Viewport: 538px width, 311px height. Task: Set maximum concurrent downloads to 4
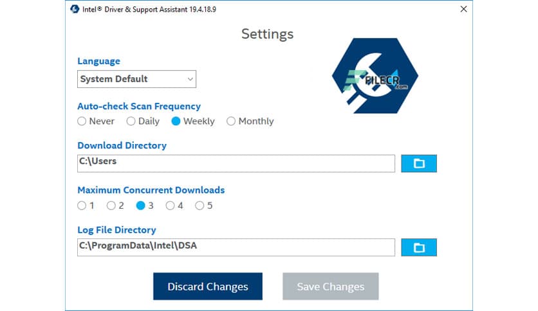coord(170,206)
